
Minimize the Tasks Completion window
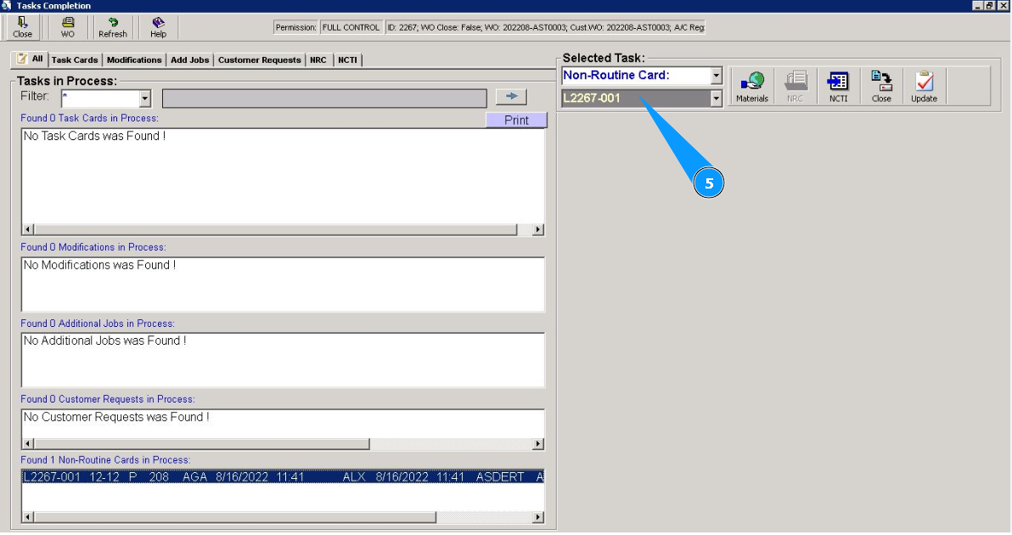978,5
